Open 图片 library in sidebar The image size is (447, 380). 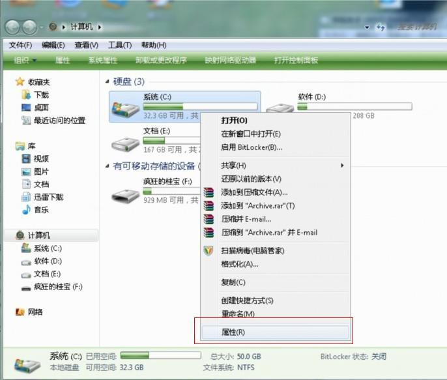point(35,171)
